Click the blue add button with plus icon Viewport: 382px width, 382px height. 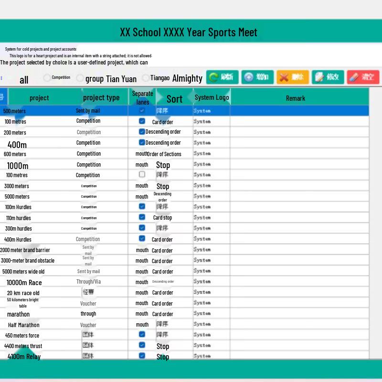point(257,77)
